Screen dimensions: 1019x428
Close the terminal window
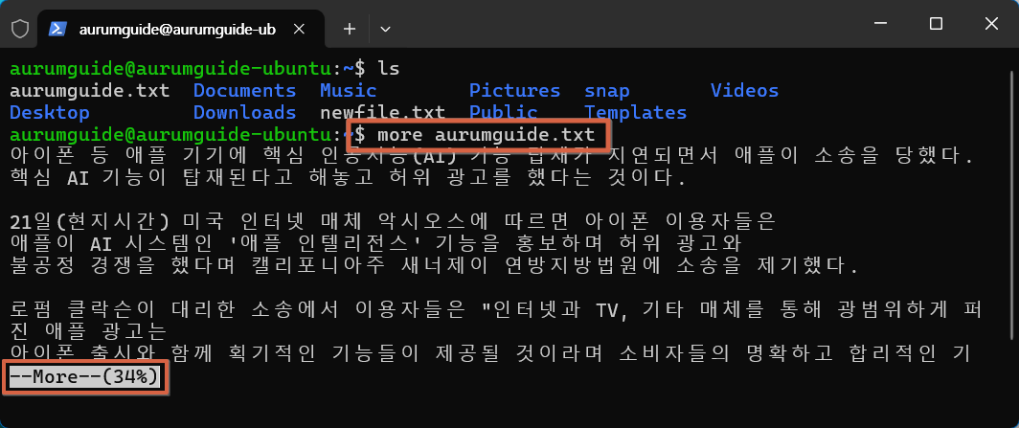pos(991,24)
